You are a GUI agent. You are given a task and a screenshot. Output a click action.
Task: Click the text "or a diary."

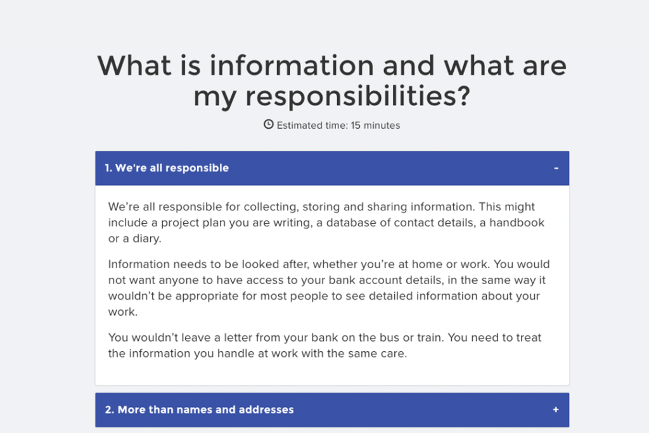point(135,238)
